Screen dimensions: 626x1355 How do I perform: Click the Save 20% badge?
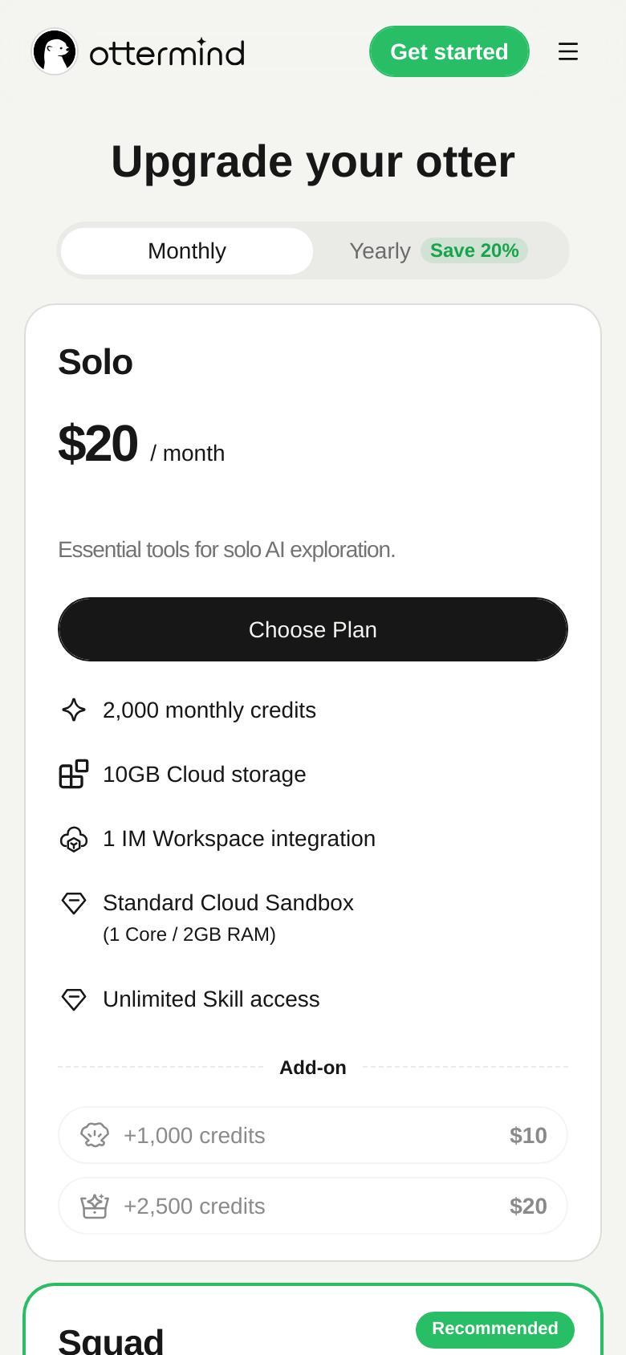pyautogui.click(x=474, y=250)
